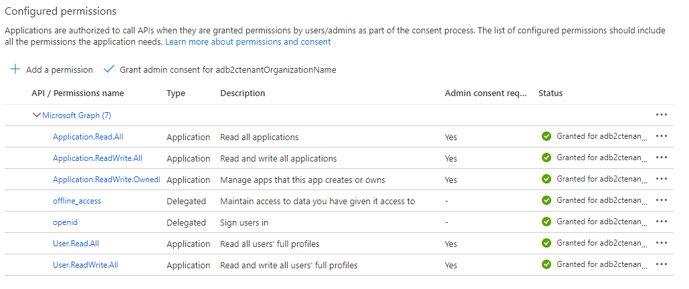The width and height of the screenshot is (689, 289).
Task: Click 'Delegated' type cell in openid row
Action: coord(187,222)
